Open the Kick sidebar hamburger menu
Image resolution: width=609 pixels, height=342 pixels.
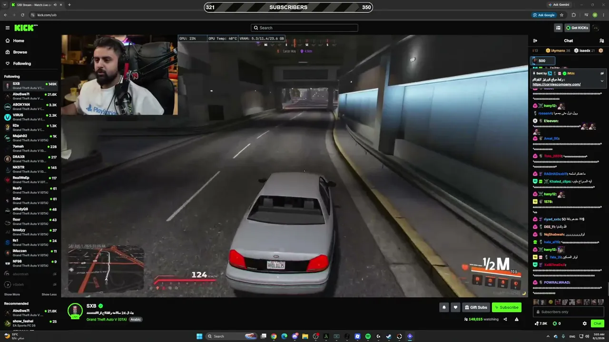coord(8,28)
